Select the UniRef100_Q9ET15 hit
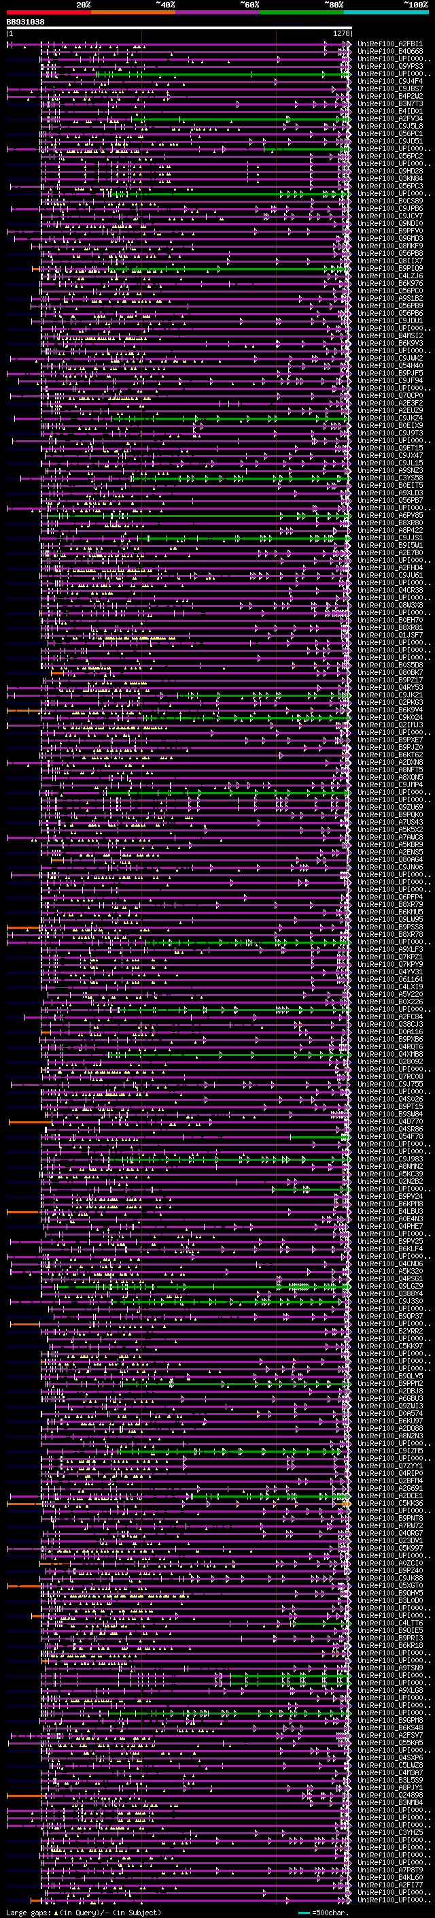 click(390, 448)
